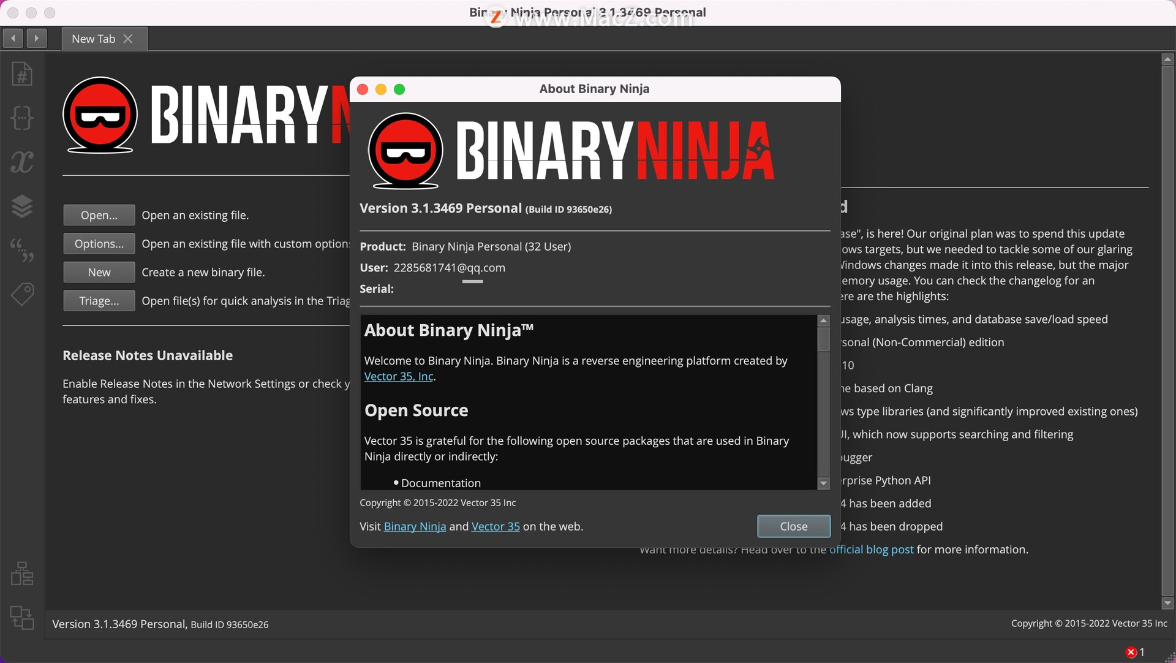
Task: Open the Strings quotes sidebar icon
Action: click(22, 250)
